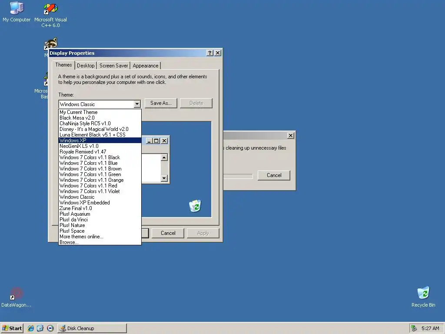This screenshot has height=334, width=445.
Task: Open the Screen Saver tab
Action: (113, 66)
